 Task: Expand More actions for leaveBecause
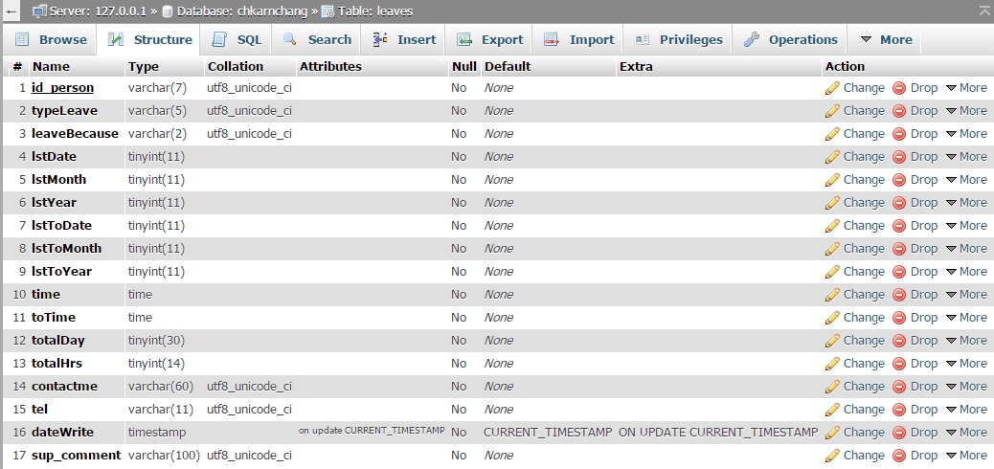point(966,134)
